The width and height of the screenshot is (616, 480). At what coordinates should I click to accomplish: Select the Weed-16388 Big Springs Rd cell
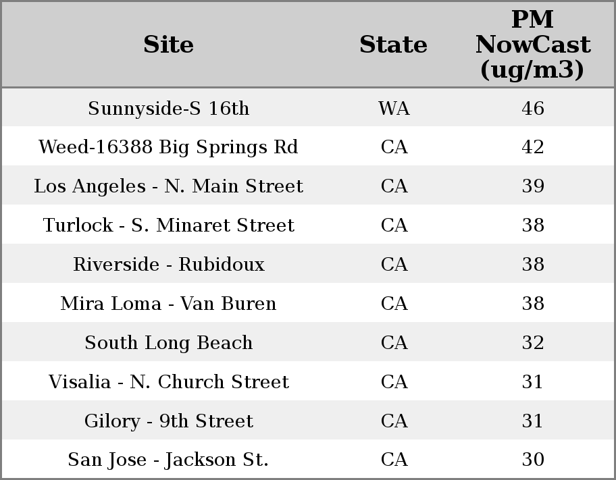pos(168,147)
